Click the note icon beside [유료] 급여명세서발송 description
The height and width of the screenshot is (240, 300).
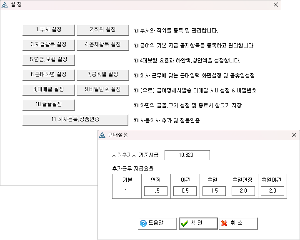(x=136, y=91)
